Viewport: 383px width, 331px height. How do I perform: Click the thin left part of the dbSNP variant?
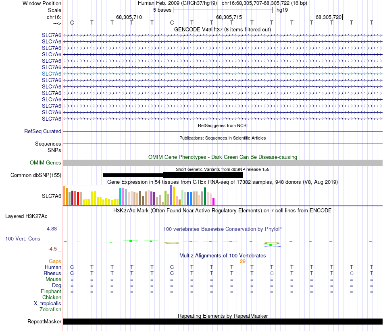pyautogui.click(x=133, y=175)
